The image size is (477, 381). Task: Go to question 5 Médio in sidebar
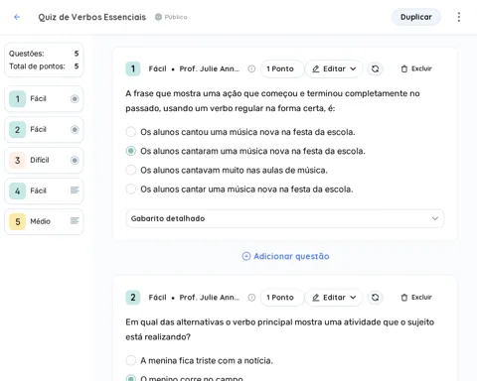point(44,221)
